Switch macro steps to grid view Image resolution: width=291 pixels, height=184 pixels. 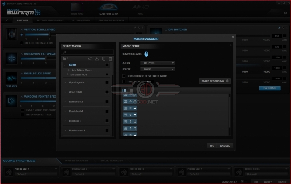(x=131, y=90)
